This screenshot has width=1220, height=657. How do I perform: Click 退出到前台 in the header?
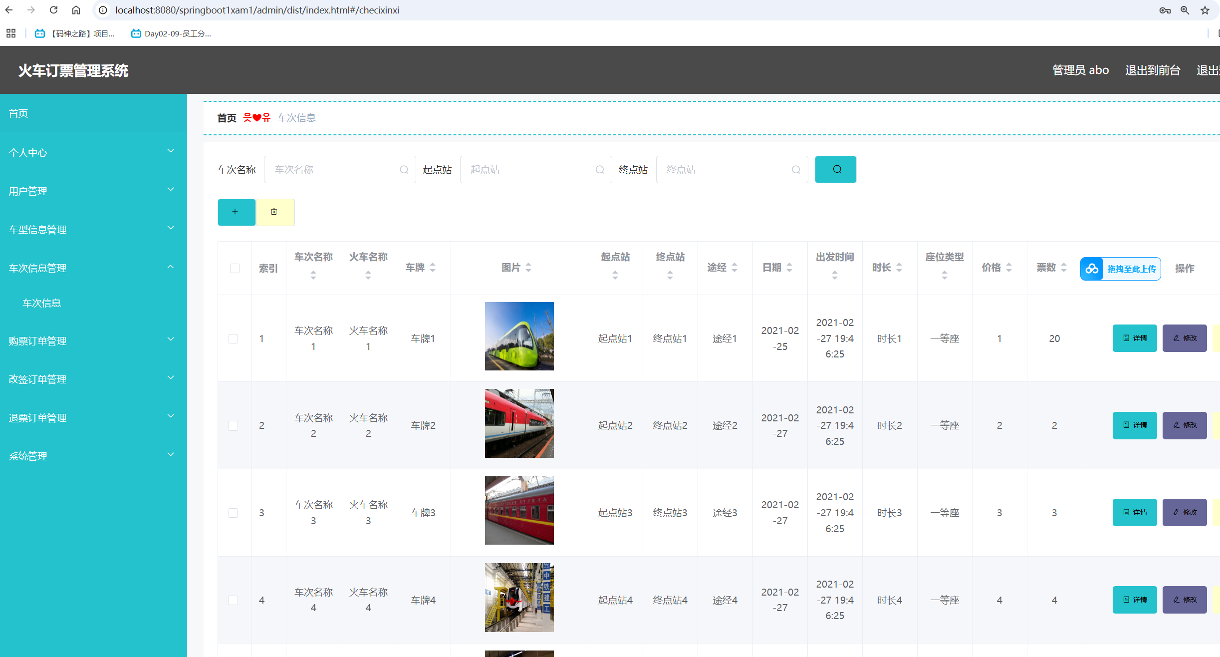(x=1153, y=70)
